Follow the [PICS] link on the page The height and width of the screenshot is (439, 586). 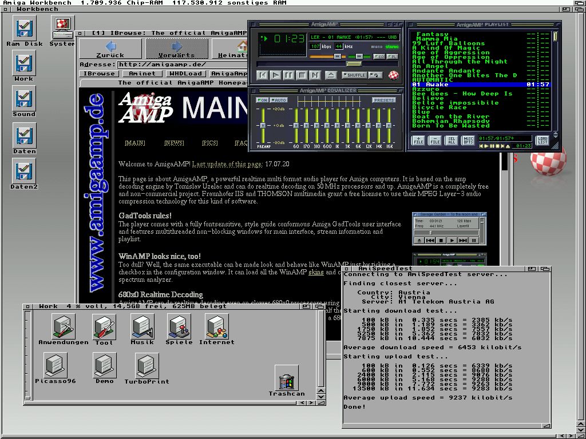coord(209,142)
